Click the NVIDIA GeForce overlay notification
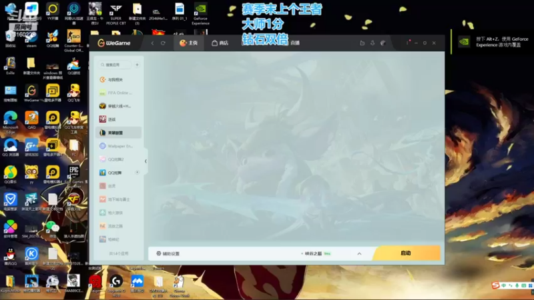The width and height of the screenshot is (534, 300). (493, 42)
